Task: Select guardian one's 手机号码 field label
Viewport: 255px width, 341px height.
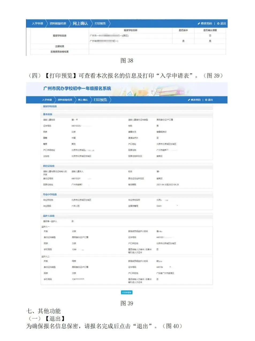Action: (x=48, y=250)
